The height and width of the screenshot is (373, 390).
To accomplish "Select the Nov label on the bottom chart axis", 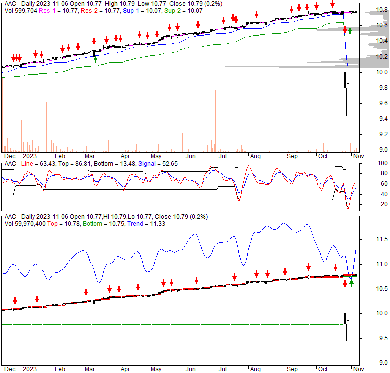I will [358, 368].
